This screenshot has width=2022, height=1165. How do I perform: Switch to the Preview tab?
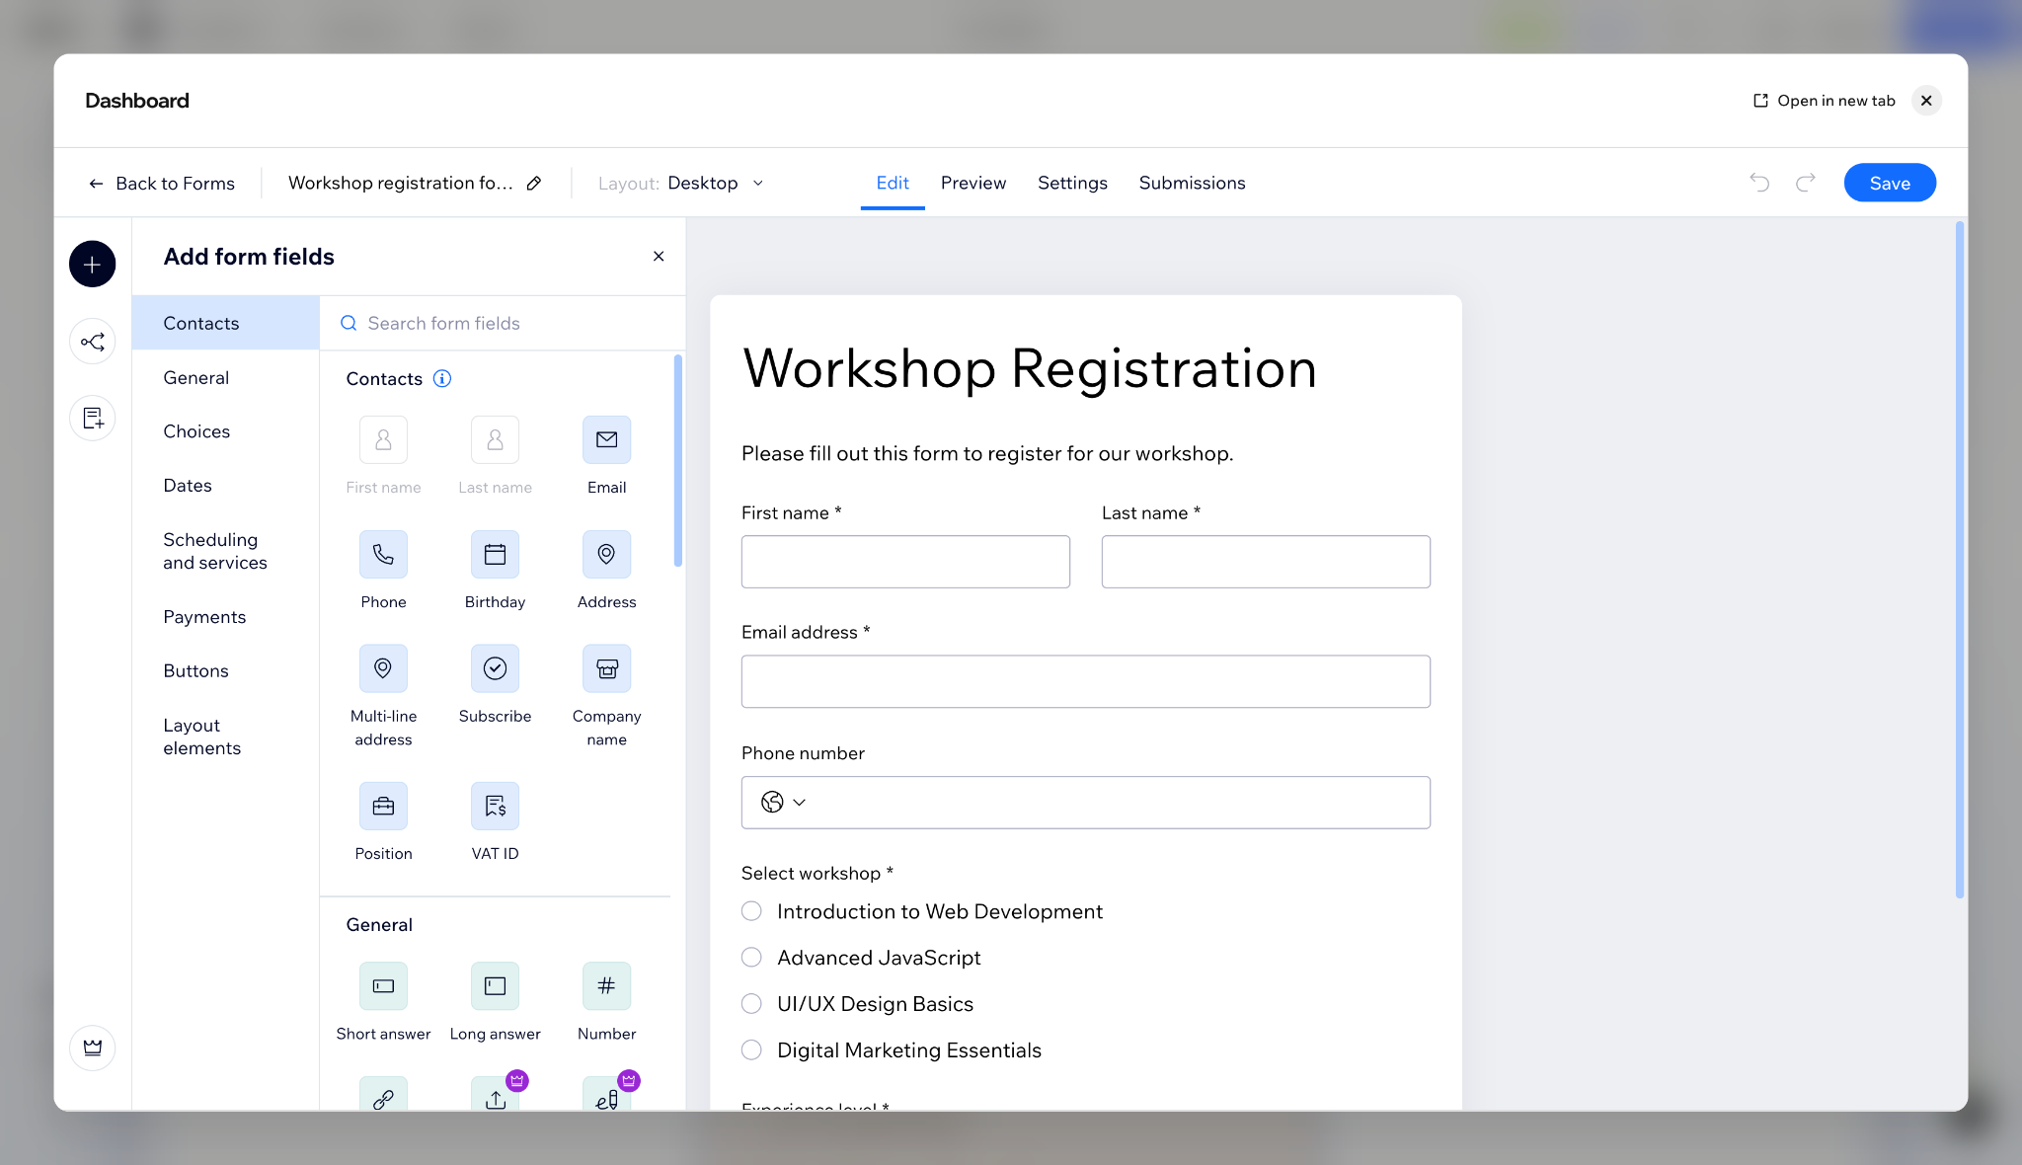[973, 184]
